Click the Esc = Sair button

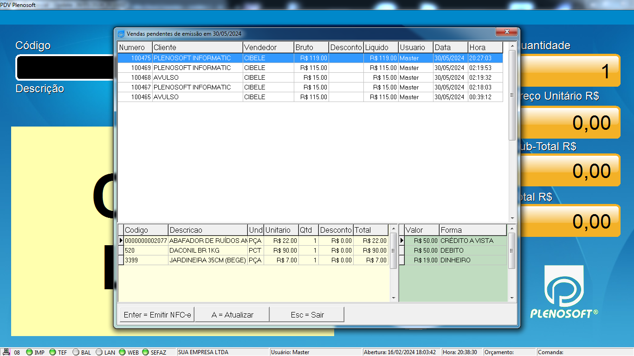[307, 315]
